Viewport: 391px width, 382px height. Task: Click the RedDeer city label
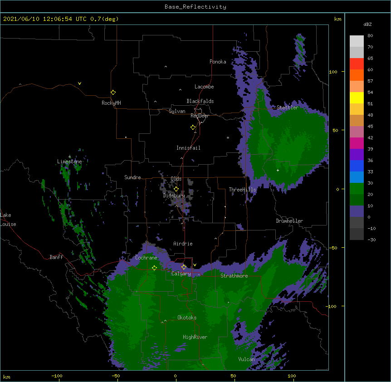pyautogui.click(x=200, y=116)
